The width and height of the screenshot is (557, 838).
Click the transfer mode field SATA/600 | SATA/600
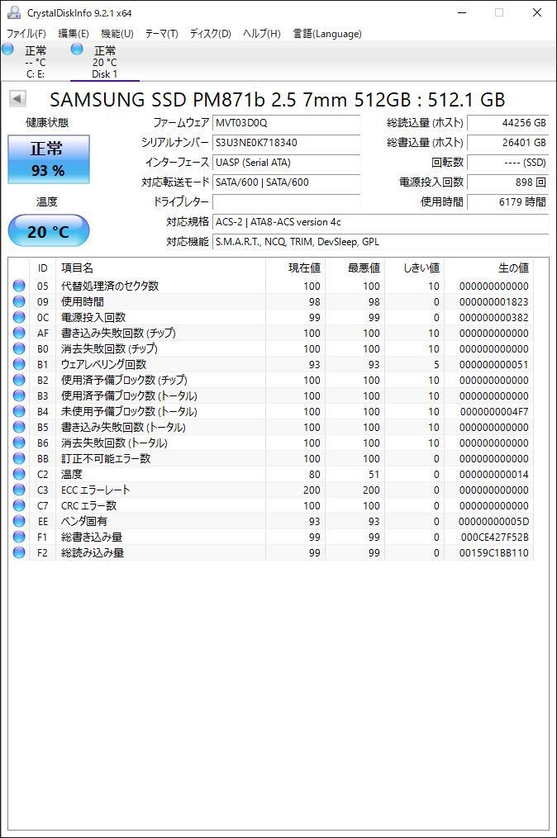click(x=286, y=182)
